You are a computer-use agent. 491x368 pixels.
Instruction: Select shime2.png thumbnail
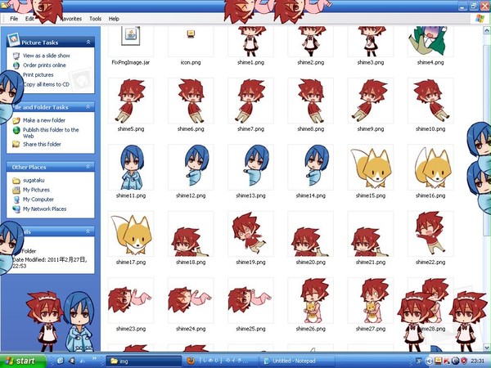pyautogui.click(x=311, y=41)
